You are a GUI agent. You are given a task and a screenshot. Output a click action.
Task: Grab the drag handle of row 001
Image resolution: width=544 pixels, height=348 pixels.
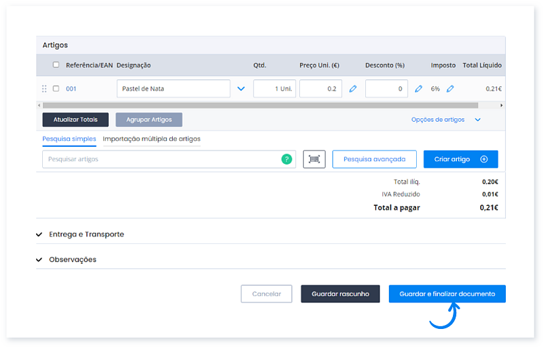45,89
